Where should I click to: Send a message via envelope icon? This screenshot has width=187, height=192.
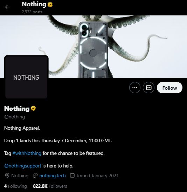(x=148, y=88)
